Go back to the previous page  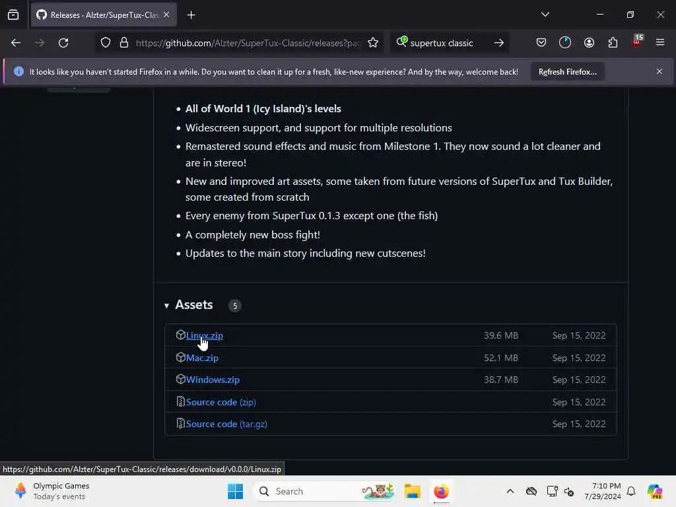(16, 43)
